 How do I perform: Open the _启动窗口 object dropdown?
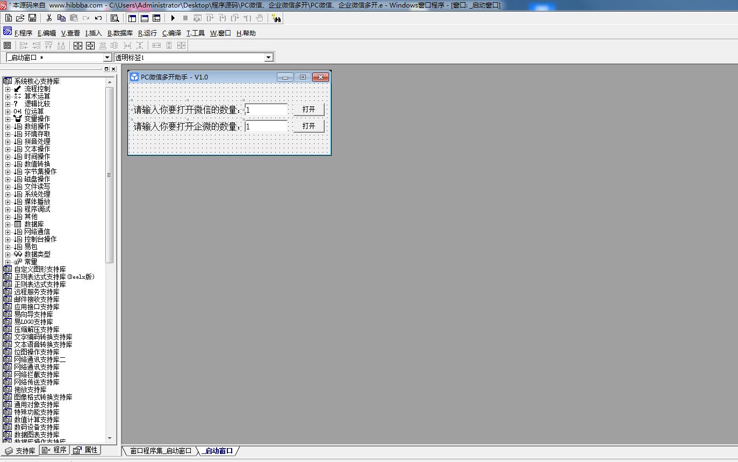point(107,57)
